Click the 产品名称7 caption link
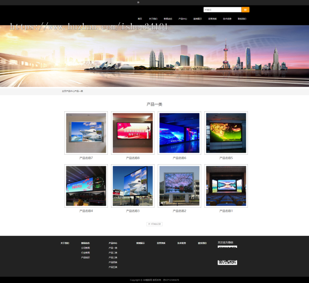Viewport: 309px width, 283px height. 86,158
